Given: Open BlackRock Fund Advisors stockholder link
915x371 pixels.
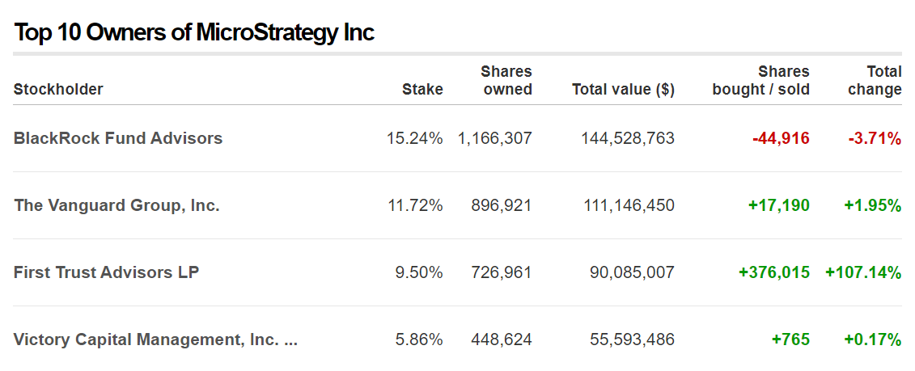Looking at the screenshot, I should [x=118, y=138].
